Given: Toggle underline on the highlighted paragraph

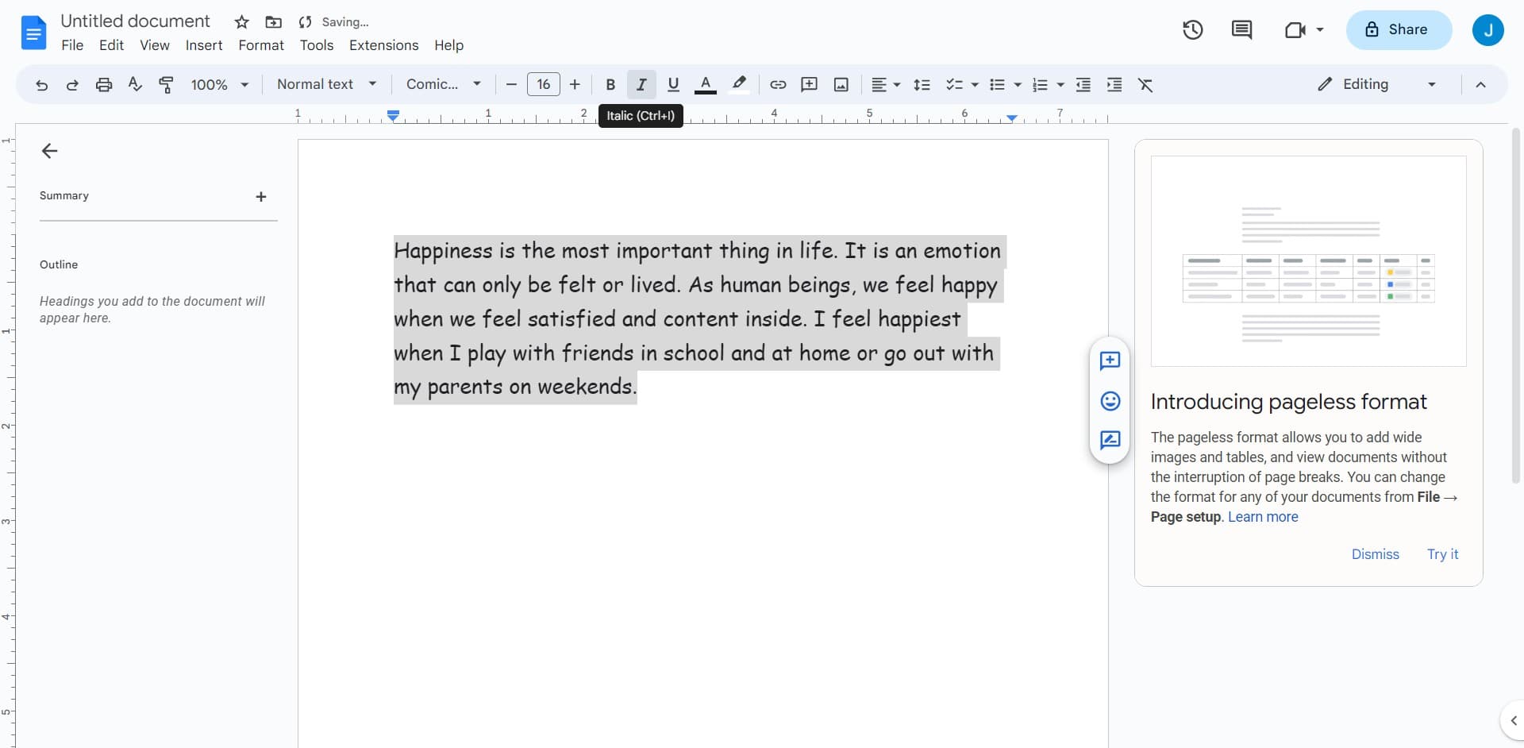Looking at the screenshot, I should [673, 84].
